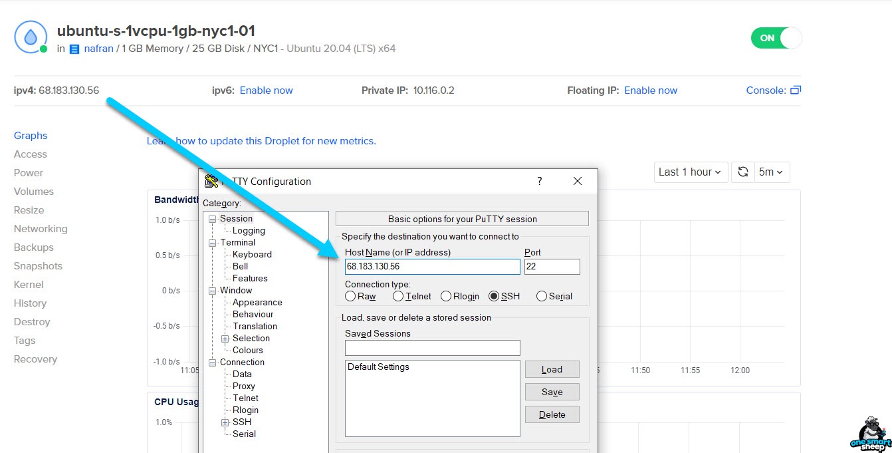Select Behaviour in the category tree
The height and width of the screenshot is (453, 892).
pos(253,315)
